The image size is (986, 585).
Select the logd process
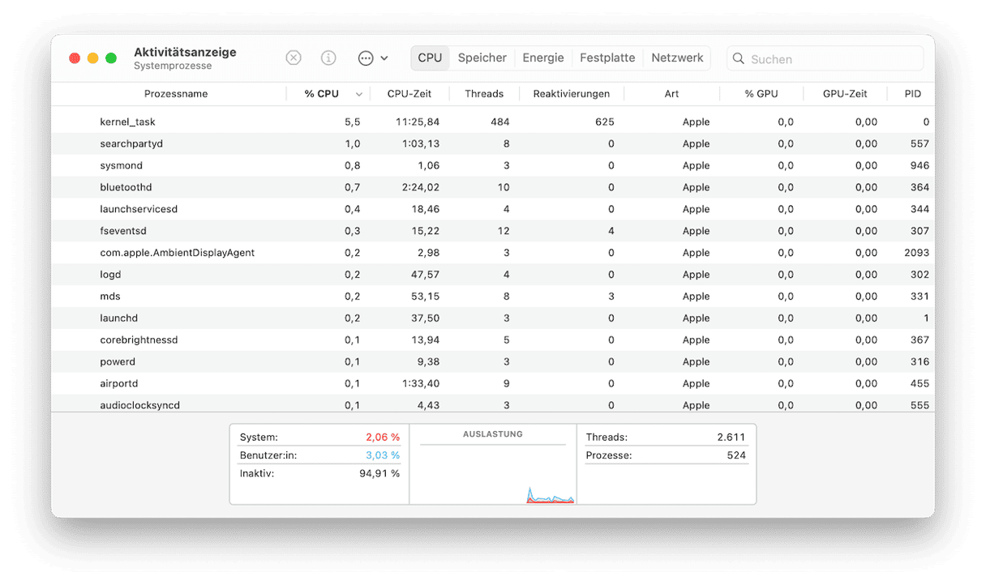click(x=493, y=275)
